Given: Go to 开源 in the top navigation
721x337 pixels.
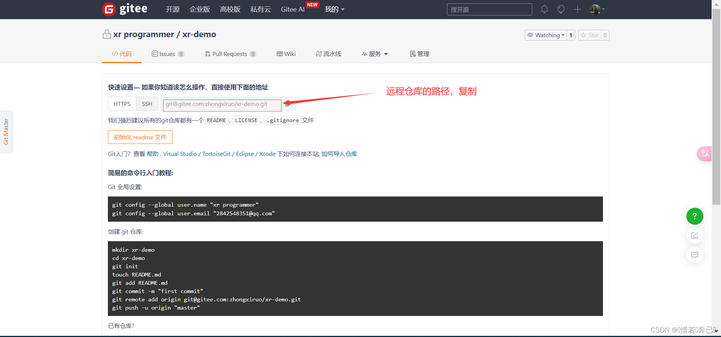Looking at the screenshot, I should click(173, 9).
